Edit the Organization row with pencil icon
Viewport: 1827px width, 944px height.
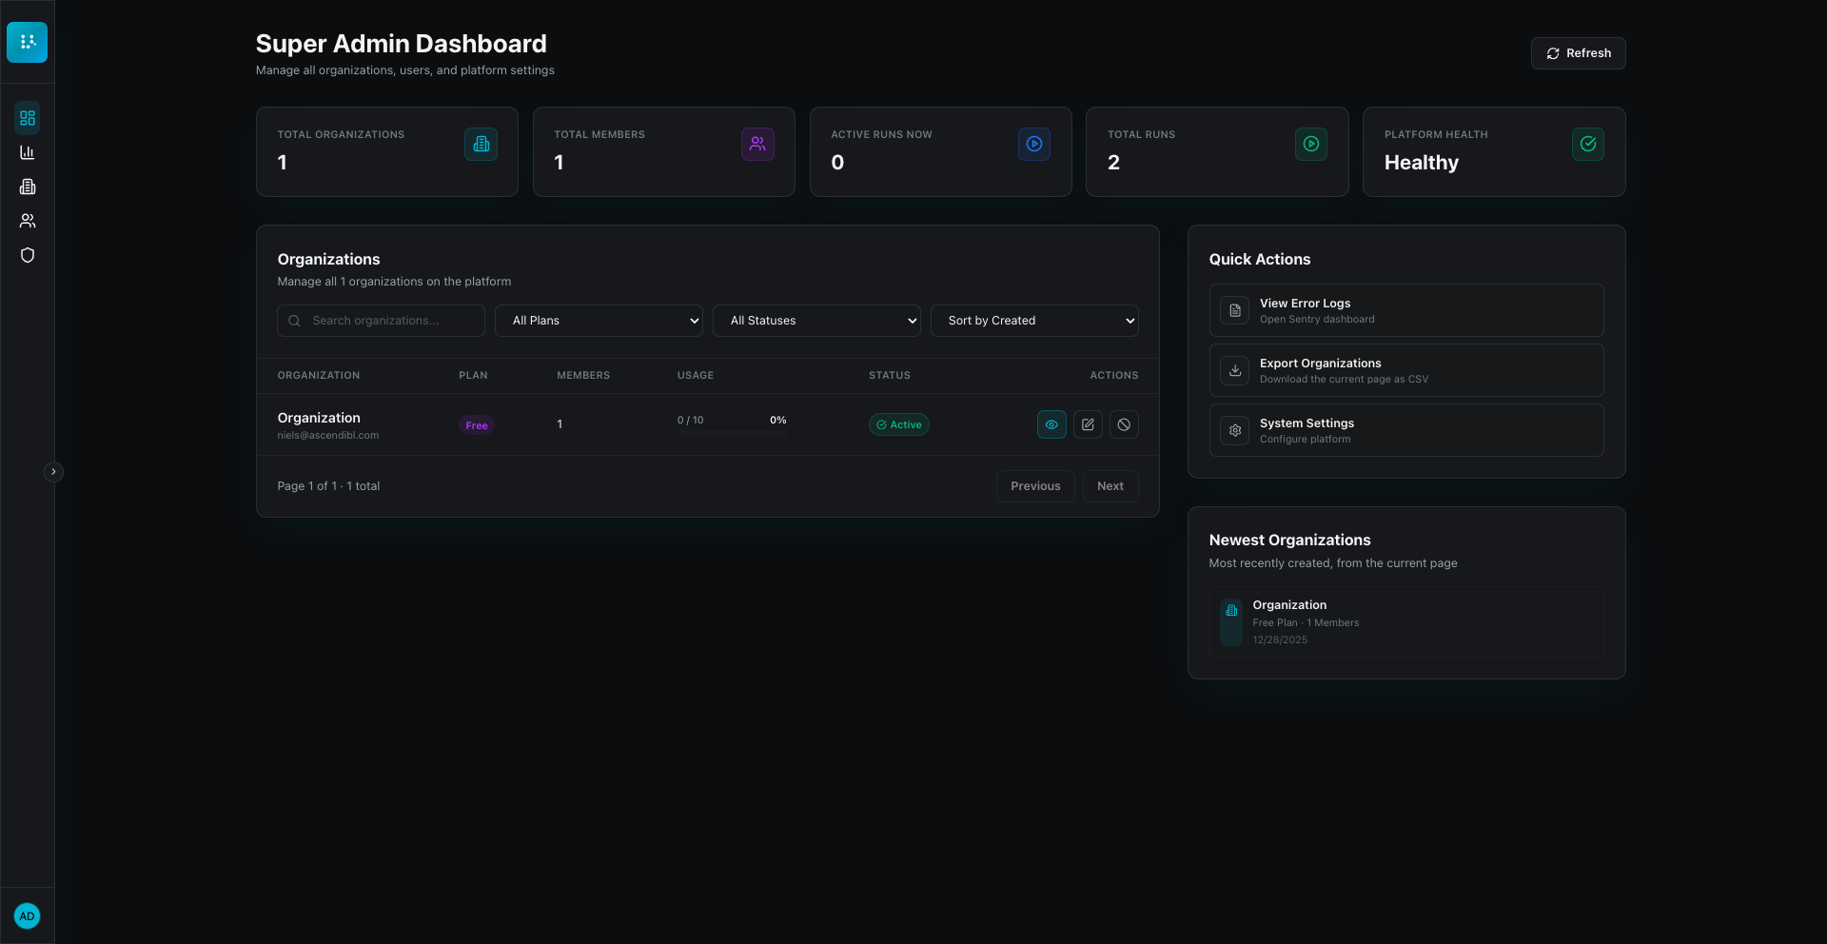pos(1088,424)
